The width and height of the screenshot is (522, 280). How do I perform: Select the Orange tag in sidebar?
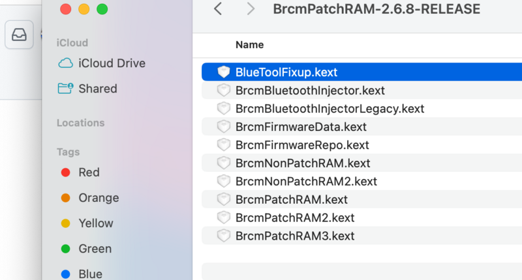(x=65, y=198)
